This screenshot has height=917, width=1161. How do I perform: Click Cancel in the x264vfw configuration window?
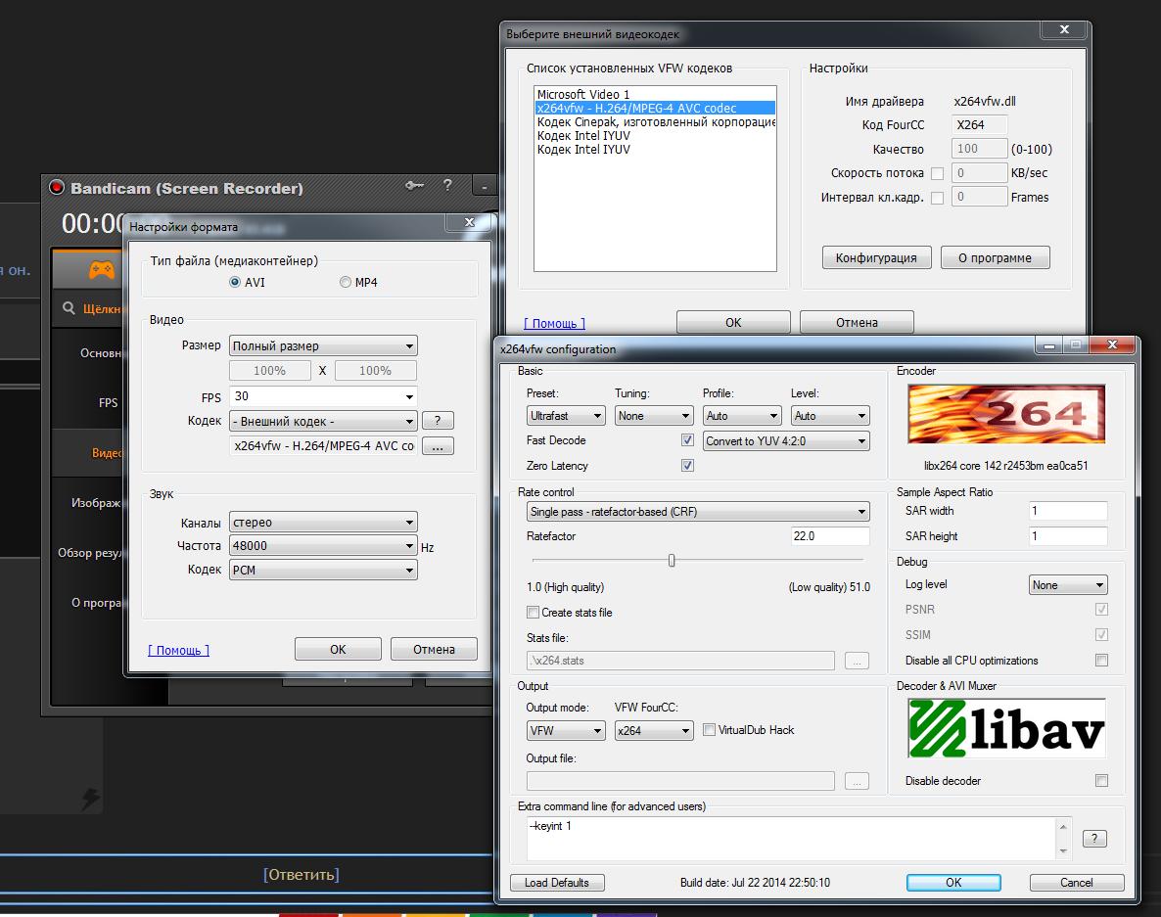(1077, 882)
